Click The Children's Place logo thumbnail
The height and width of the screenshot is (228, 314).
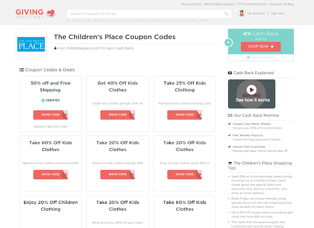31,44
